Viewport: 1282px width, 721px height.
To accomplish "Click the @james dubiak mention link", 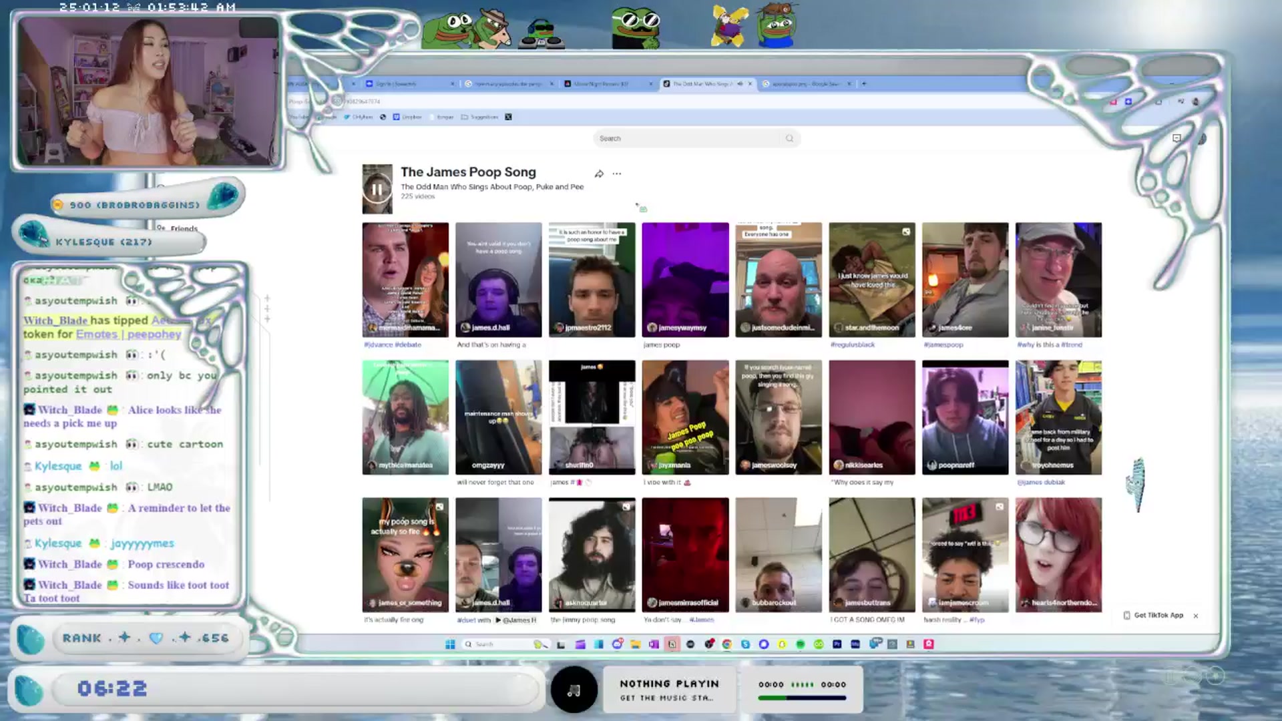I will tap(1041, 482).
